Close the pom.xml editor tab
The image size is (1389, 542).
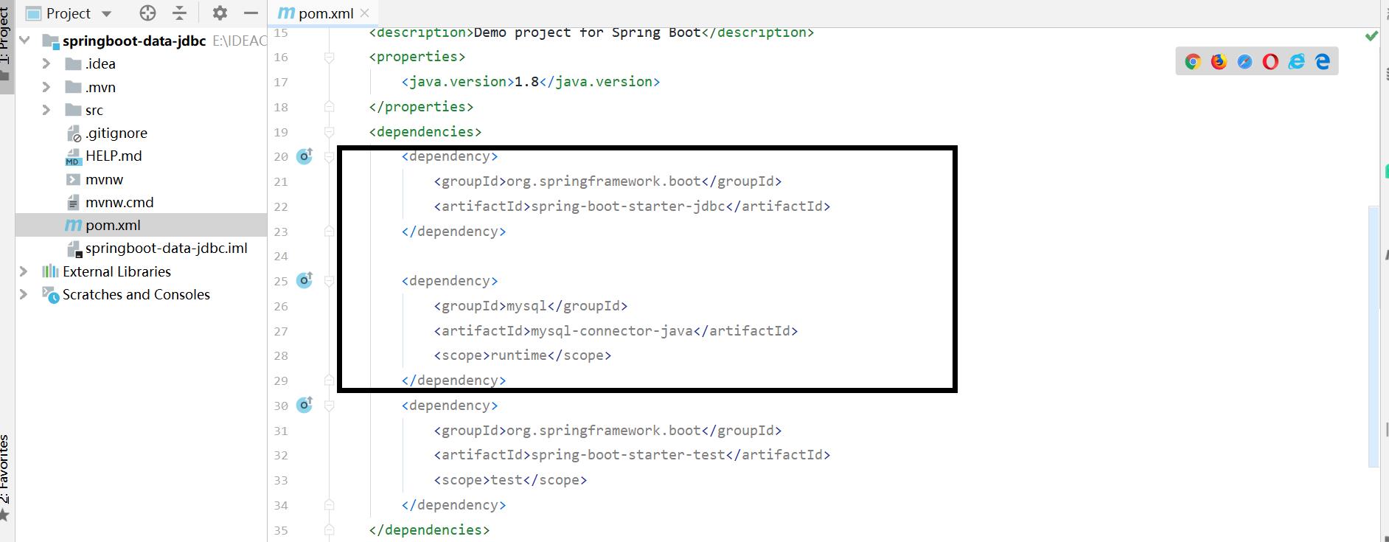[x=365, y=13]
